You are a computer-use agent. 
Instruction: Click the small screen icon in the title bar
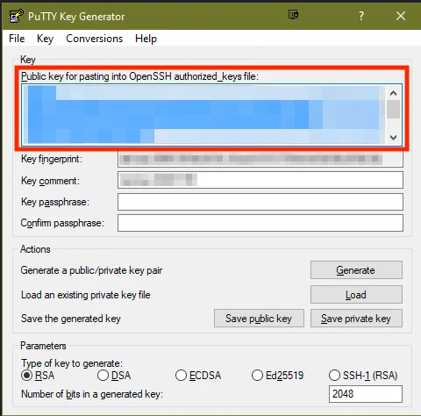tap(293, 14)
